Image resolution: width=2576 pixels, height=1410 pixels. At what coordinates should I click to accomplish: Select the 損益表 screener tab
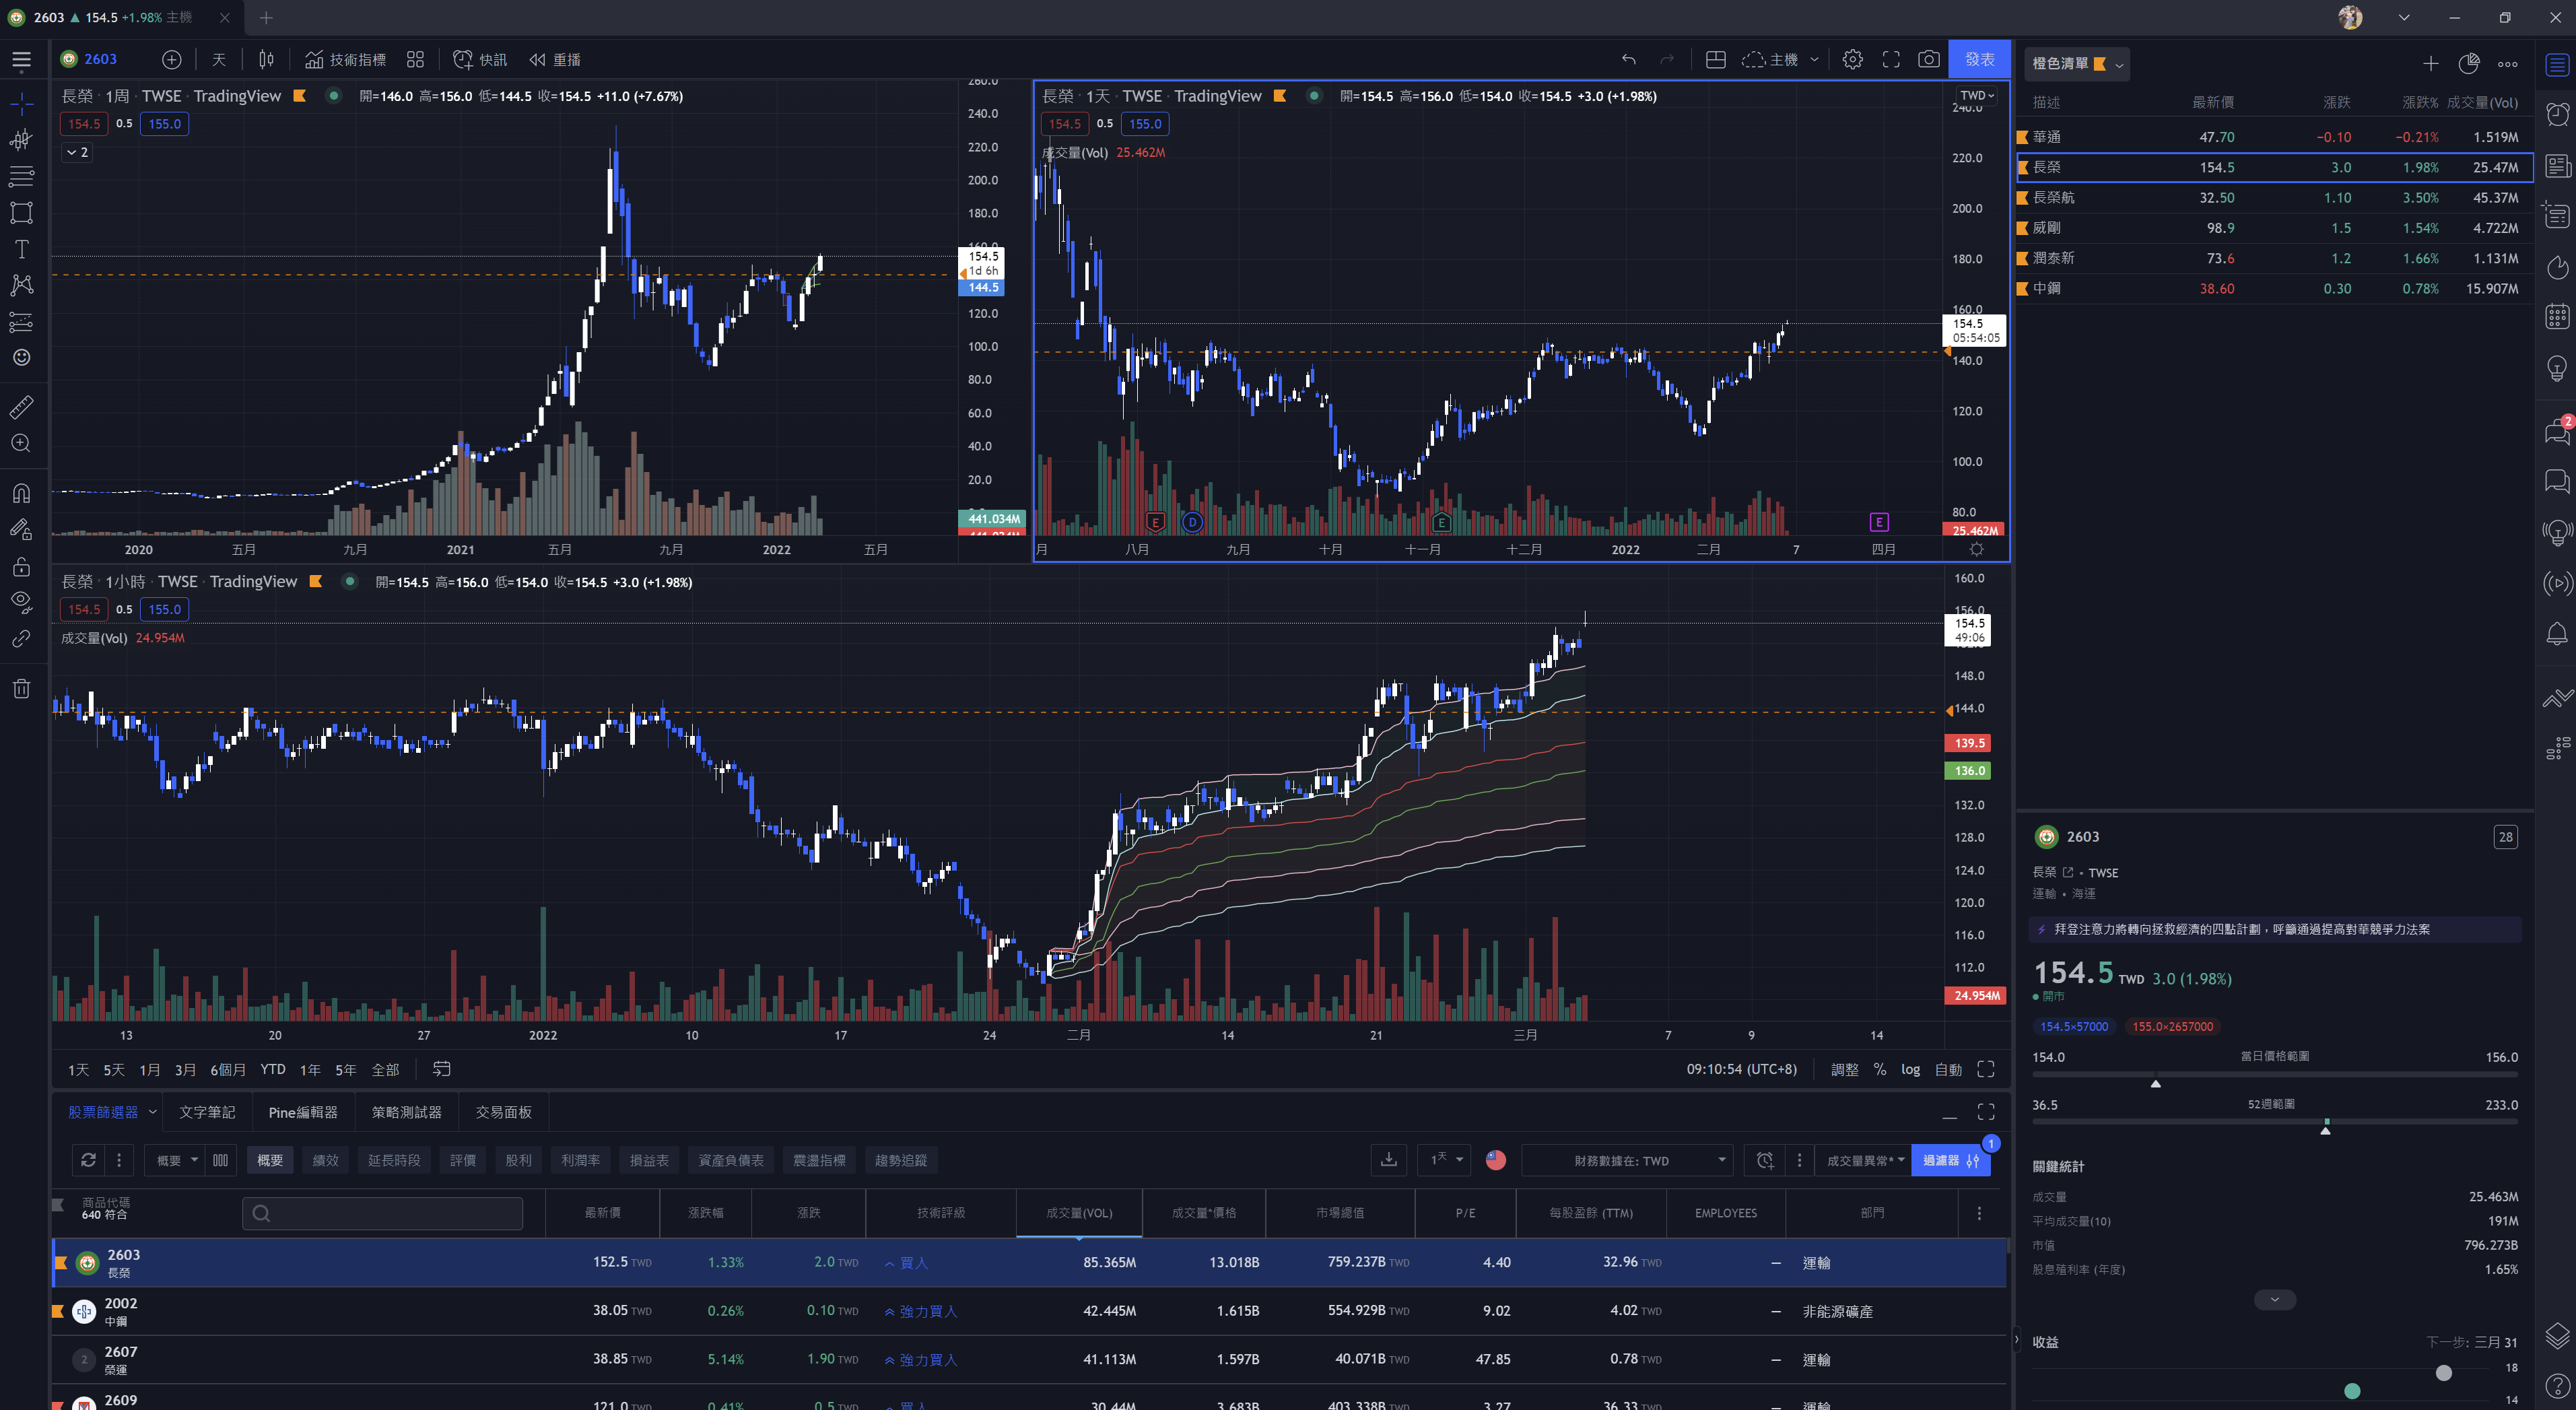click(649, 1160)
